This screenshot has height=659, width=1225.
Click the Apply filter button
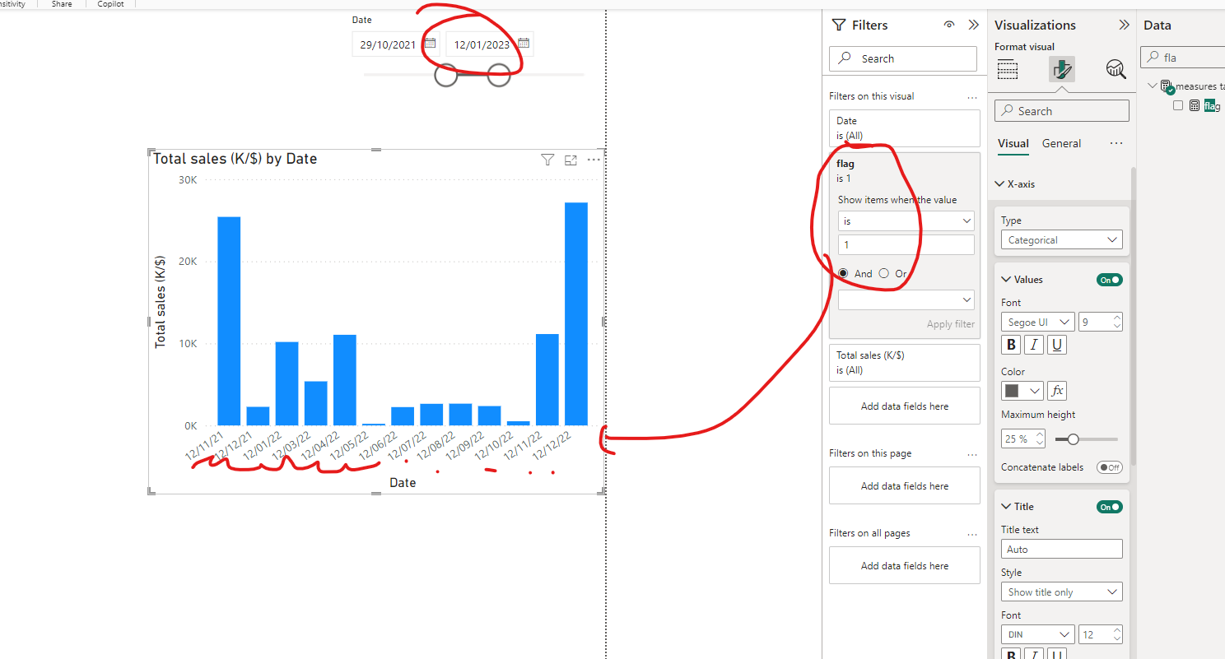[x=950, y=324]
